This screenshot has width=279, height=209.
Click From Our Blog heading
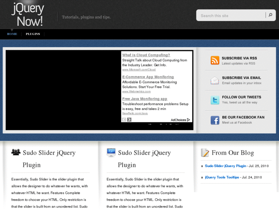click(233, 153)
